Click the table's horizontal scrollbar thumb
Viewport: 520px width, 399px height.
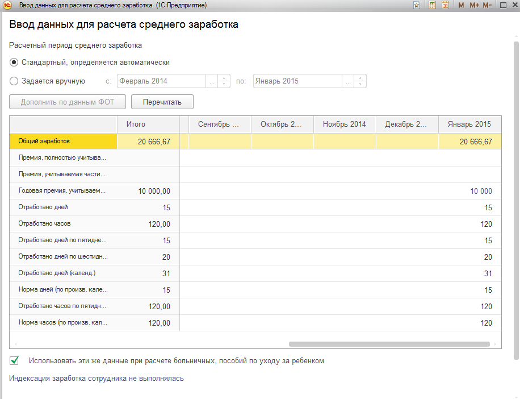coord(389,344)
